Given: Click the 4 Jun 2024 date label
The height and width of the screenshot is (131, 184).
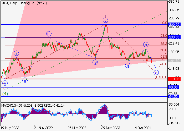Looking at the screenshot, I should point(143,128).
